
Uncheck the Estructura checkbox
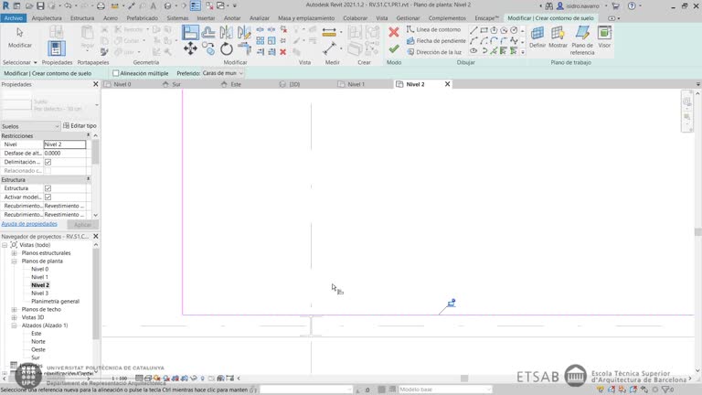pyautogui.click(x=48, y=188)
